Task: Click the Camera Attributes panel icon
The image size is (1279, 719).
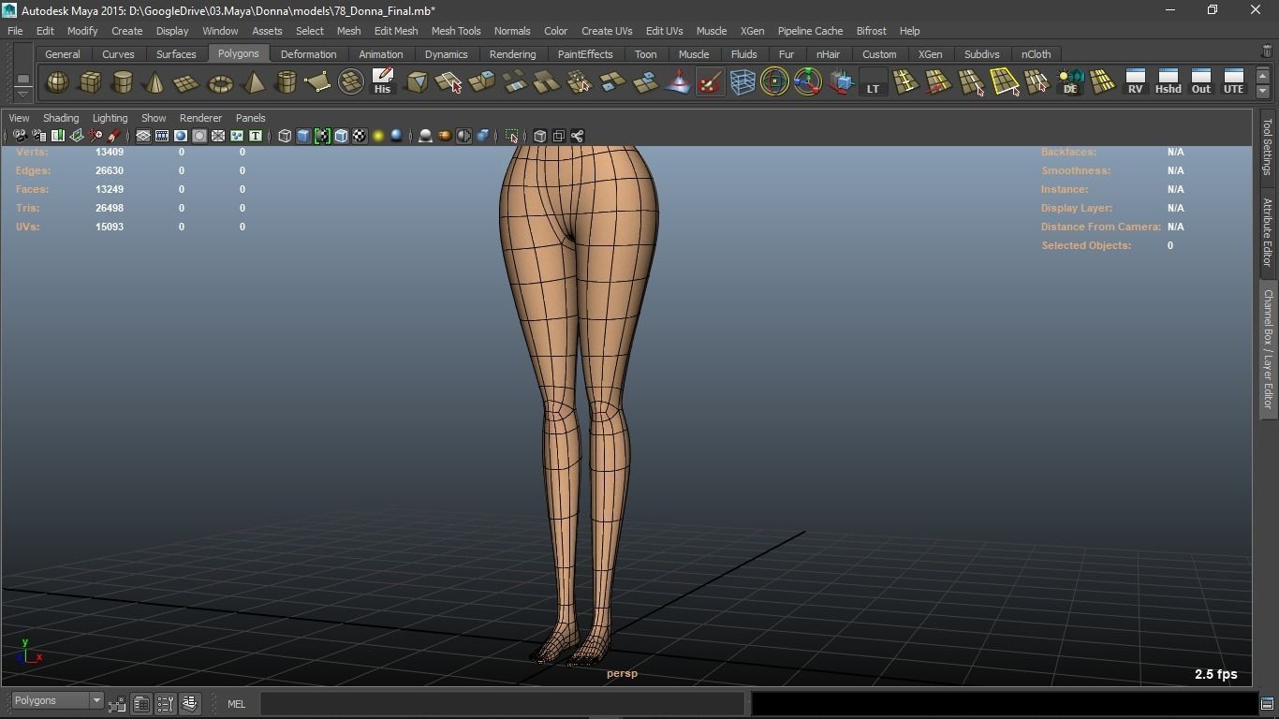Action: [x=38, y=136]
